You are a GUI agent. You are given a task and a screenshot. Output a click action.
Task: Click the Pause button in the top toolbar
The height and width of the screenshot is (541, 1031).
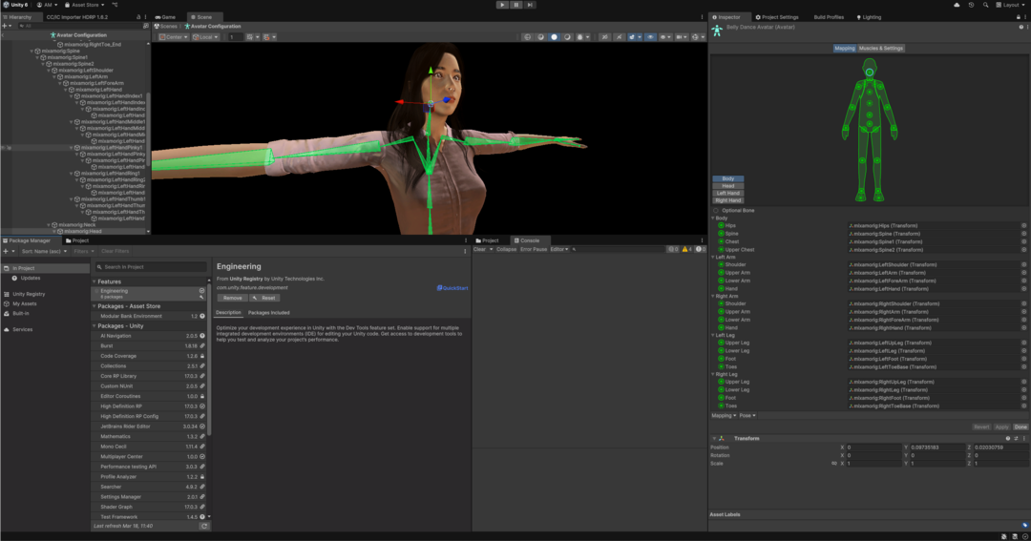coord(516,5)
